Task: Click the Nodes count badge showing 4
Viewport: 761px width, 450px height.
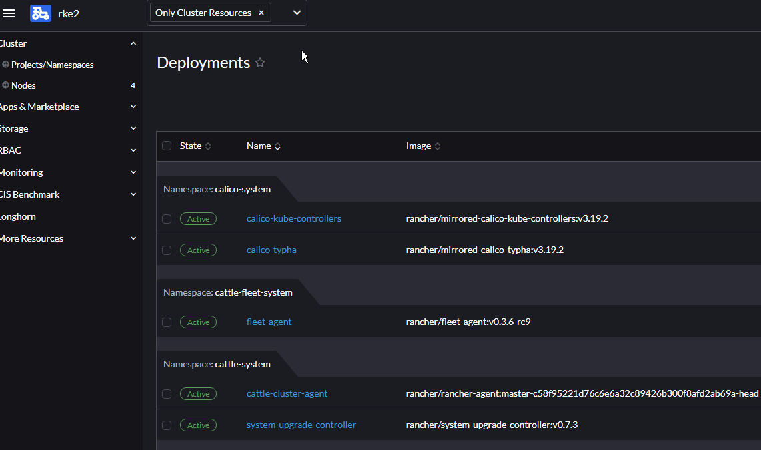Action: click(133, 85)
